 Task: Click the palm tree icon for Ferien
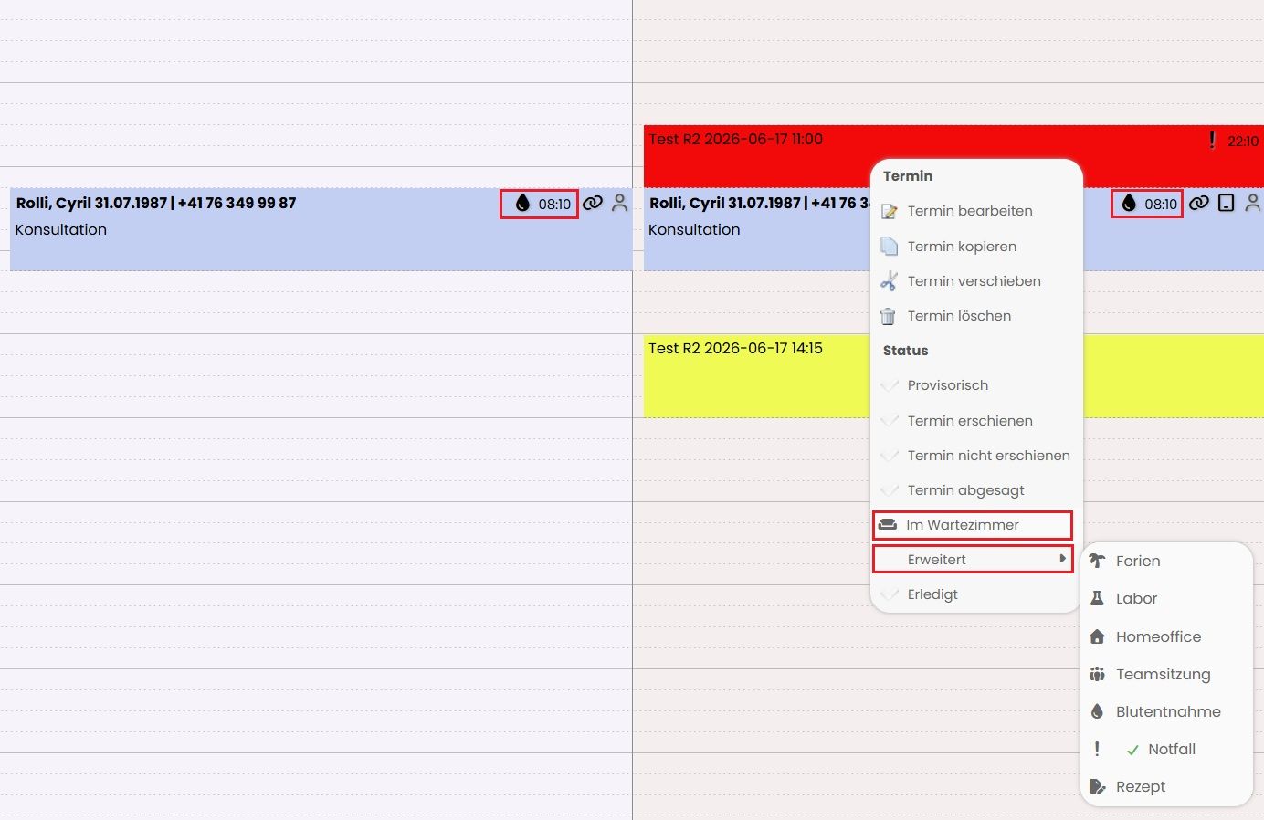click(1097, 561)
